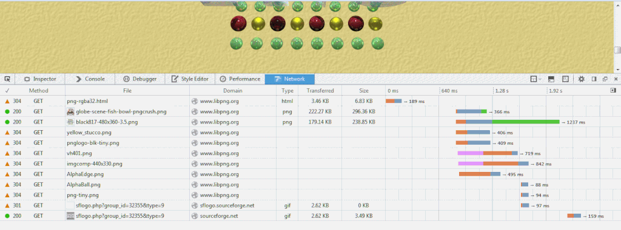This screenshot has width=621, height=230.
Task: Toggle Responsive Design Mode icon
Action: click(566, 79)
